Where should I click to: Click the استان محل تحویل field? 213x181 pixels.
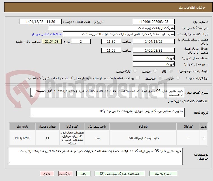pos(153,58)
